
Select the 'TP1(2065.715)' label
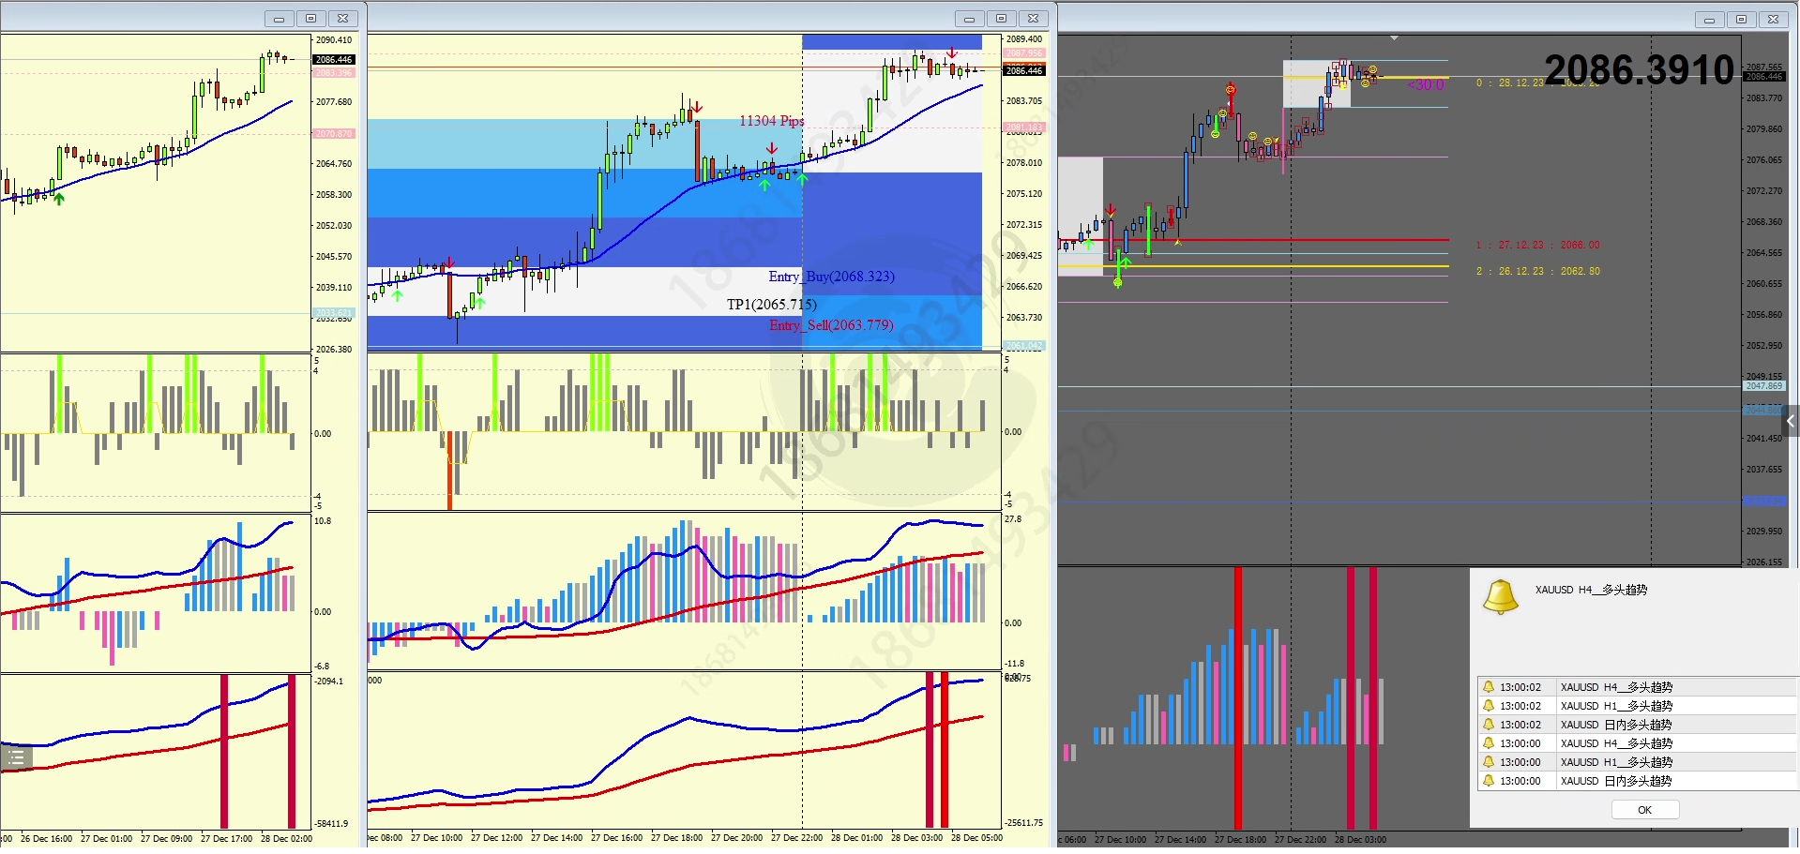[772, 305]
